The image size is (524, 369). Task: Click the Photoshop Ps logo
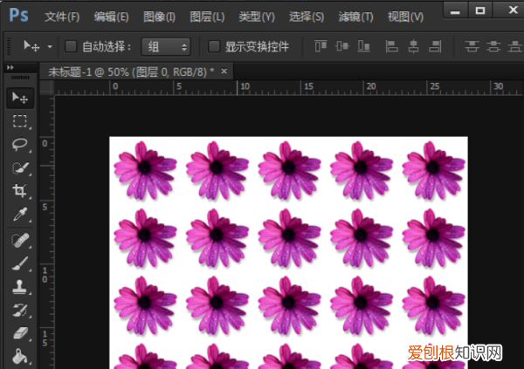coord(18,15)
